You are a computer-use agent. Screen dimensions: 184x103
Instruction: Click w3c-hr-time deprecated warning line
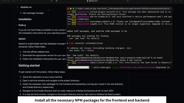[x=119, y=18]
